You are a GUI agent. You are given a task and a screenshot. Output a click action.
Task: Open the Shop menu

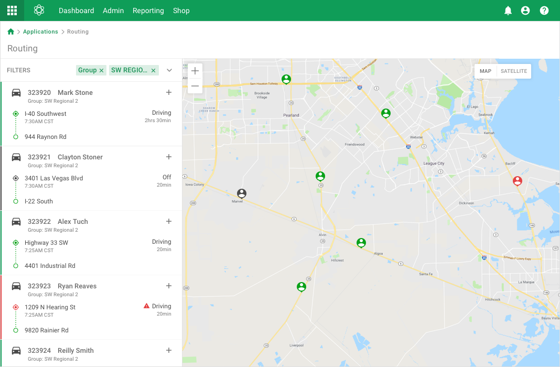coord(181,10)
